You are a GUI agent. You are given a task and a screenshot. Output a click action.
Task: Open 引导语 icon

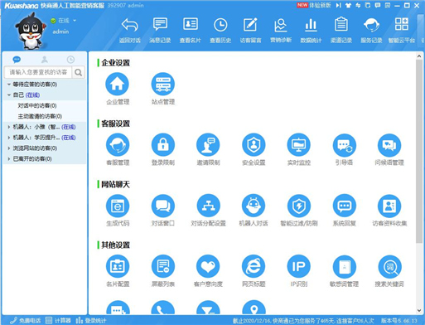pyautogui.click(x=344, y=145)
